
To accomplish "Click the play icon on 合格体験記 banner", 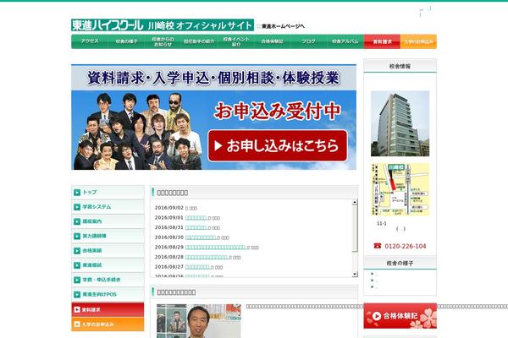I will 377,316.
